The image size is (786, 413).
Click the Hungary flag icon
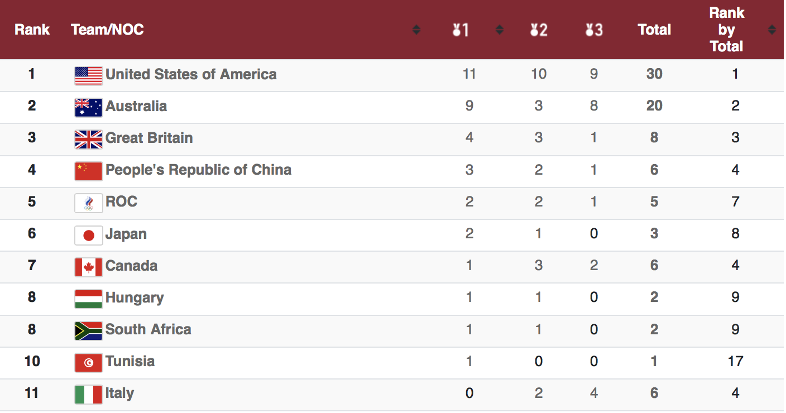click(x=89, y=299)
